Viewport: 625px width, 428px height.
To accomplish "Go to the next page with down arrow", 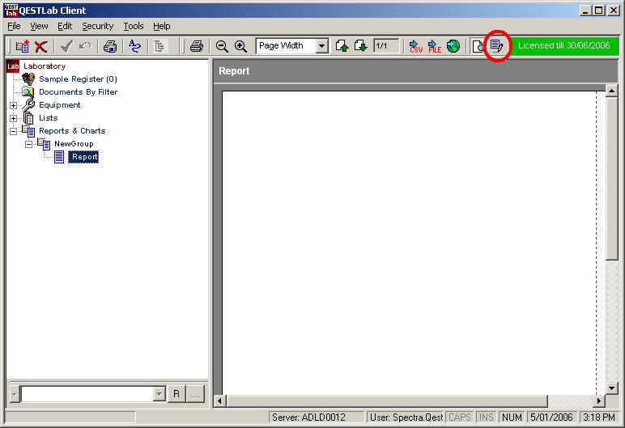I will [361, 47].
